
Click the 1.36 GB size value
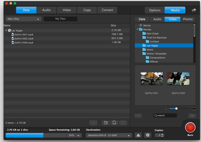point(116,42)
